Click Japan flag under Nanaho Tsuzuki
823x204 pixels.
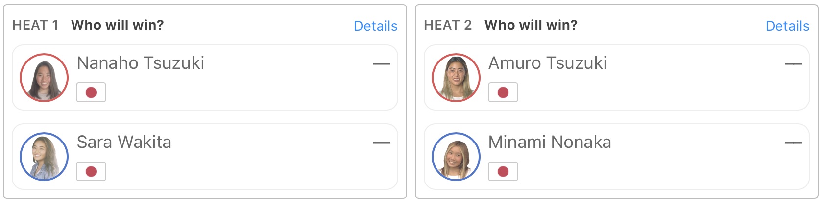click(x=91, y=92)
